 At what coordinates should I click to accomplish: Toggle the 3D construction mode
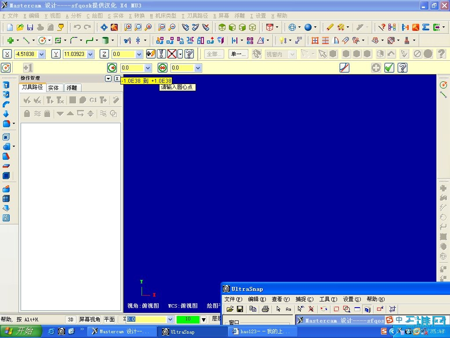(x=71, y=320)
